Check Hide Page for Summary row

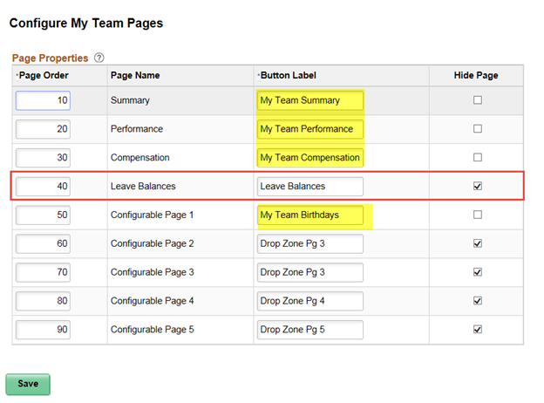(x=477, y=100)
